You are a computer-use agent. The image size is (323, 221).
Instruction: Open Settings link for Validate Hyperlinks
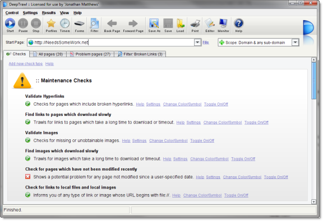(153, 104)
